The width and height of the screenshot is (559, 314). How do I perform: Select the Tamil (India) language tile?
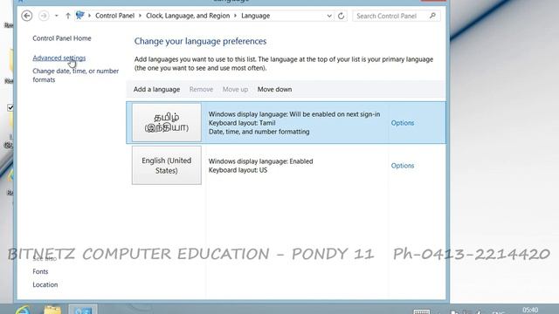(x=167, y=122)
